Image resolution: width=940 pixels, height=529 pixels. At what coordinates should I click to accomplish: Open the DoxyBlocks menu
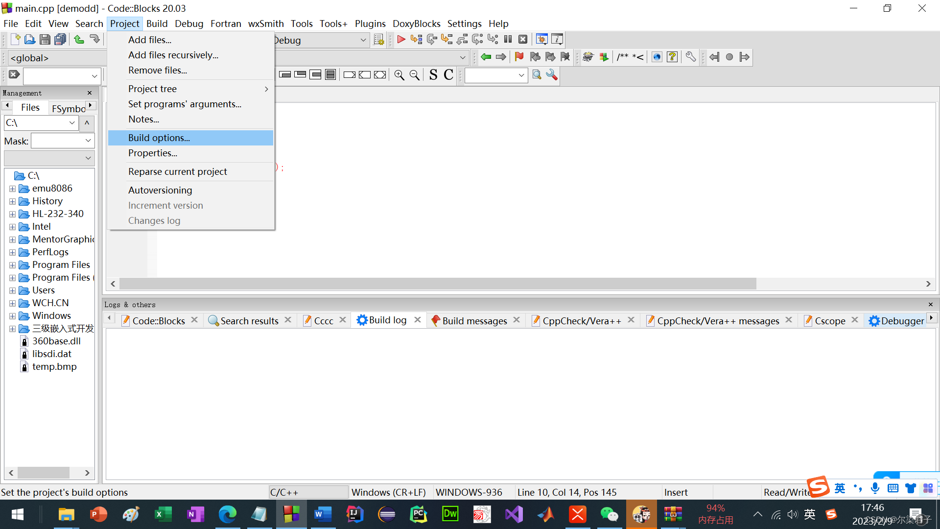pyautogui.click(x=416, y=24)
